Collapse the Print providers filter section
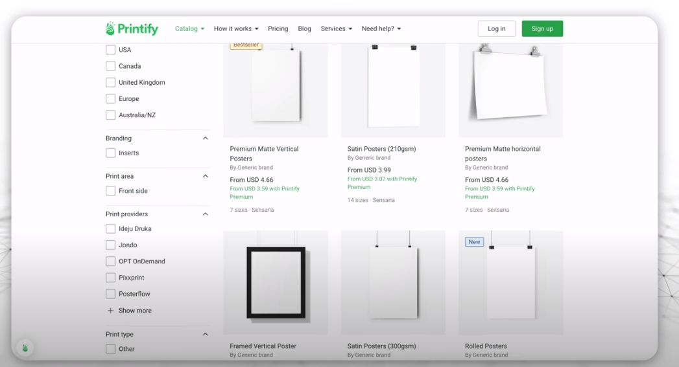 206,214
